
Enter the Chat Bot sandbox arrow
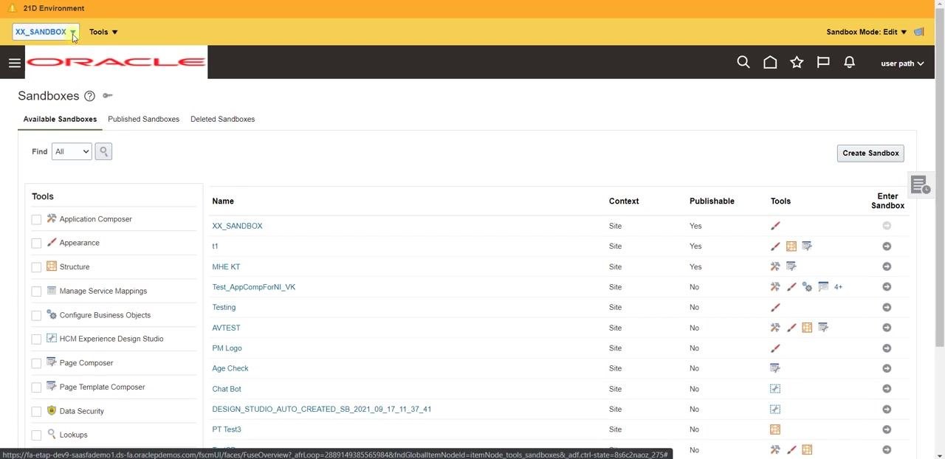click(x=887, y=389)
